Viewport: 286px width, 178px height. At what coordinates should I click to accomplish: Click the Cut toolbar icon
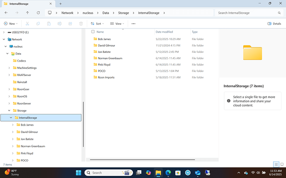coord(27,24)
